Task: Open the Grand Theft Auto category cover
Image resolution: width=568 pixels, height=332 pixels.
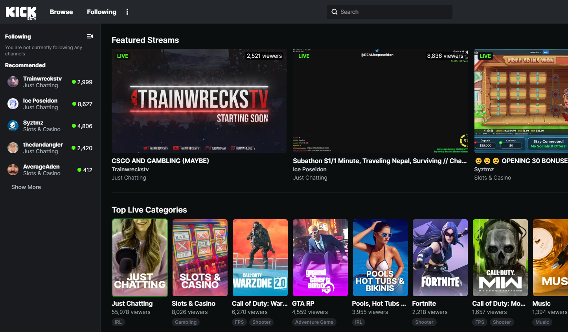Action: [x=320, y=258]
